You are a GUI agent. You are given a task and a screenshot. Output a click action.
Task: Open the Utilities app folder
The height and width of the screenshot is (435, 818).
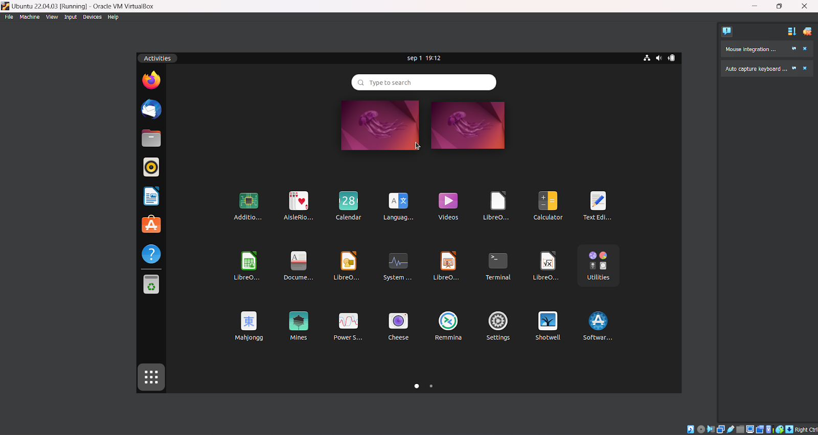tap(598, 266)
